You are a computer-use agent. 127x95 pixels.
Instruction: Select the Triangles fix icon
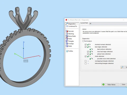67,41
